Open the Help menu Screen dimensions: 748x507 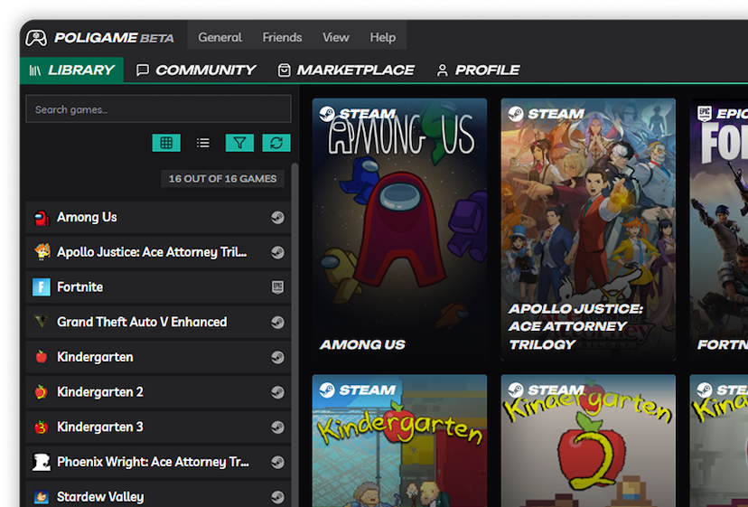[x=383, y=37]
